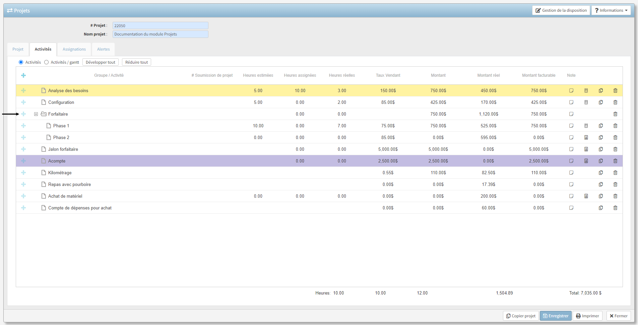The width and height of the screenshot is (638, 325).
Task: Click plus icon on Jalon forfaitaire row
Action: (23, 149)
